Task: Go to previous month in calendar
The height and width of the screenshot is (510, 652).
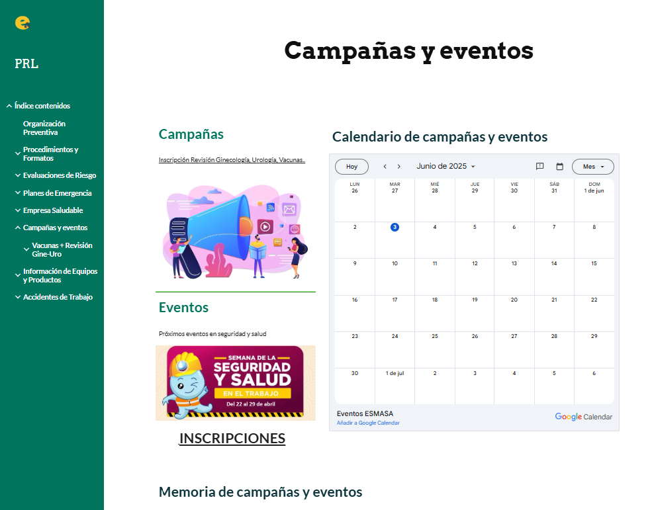Action: pyautogui.click(x=385, y=167)
